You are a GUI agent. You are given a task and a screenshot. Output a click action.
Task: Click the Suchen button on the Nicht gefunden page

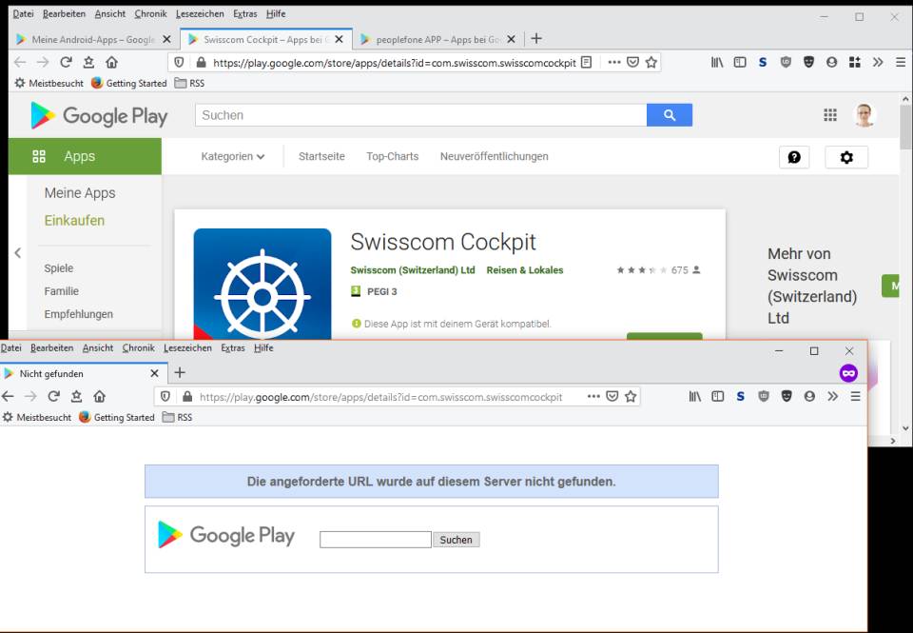456,540
